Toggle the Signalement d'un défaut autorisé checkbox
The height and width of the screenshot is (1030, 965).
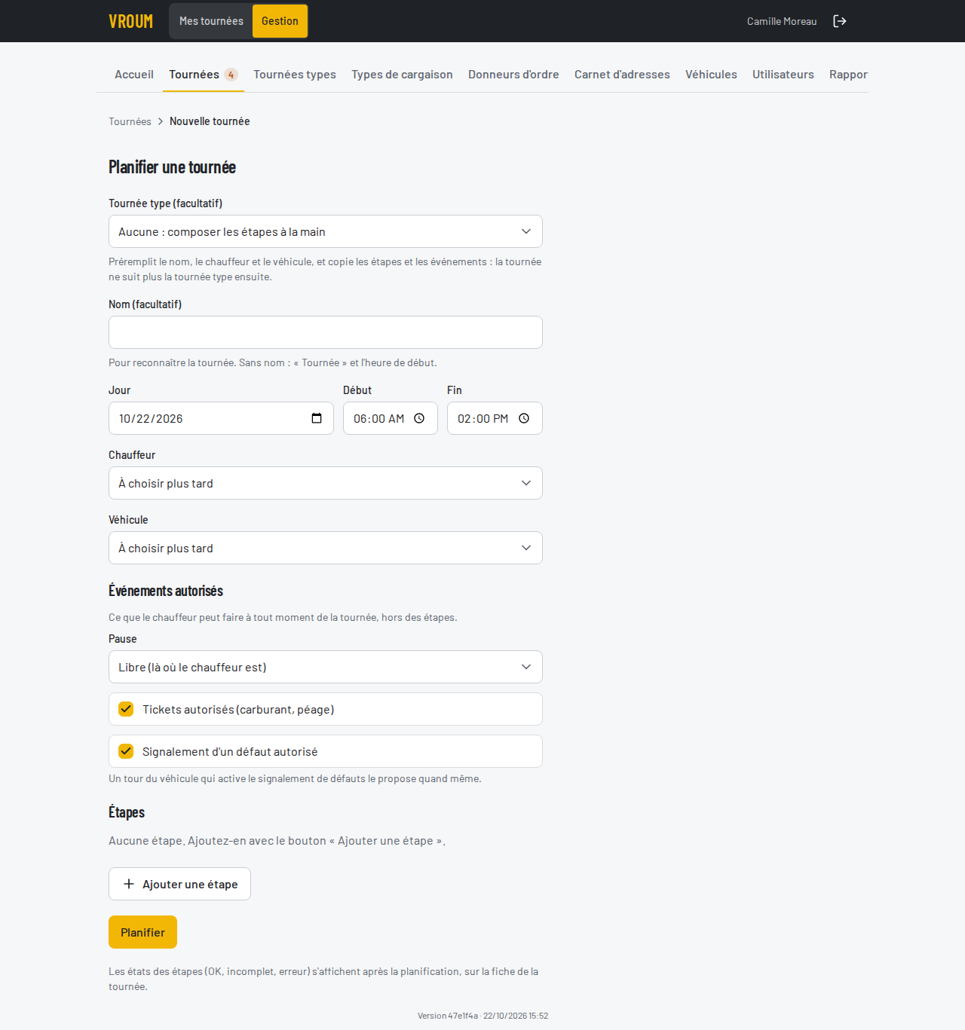126,751
